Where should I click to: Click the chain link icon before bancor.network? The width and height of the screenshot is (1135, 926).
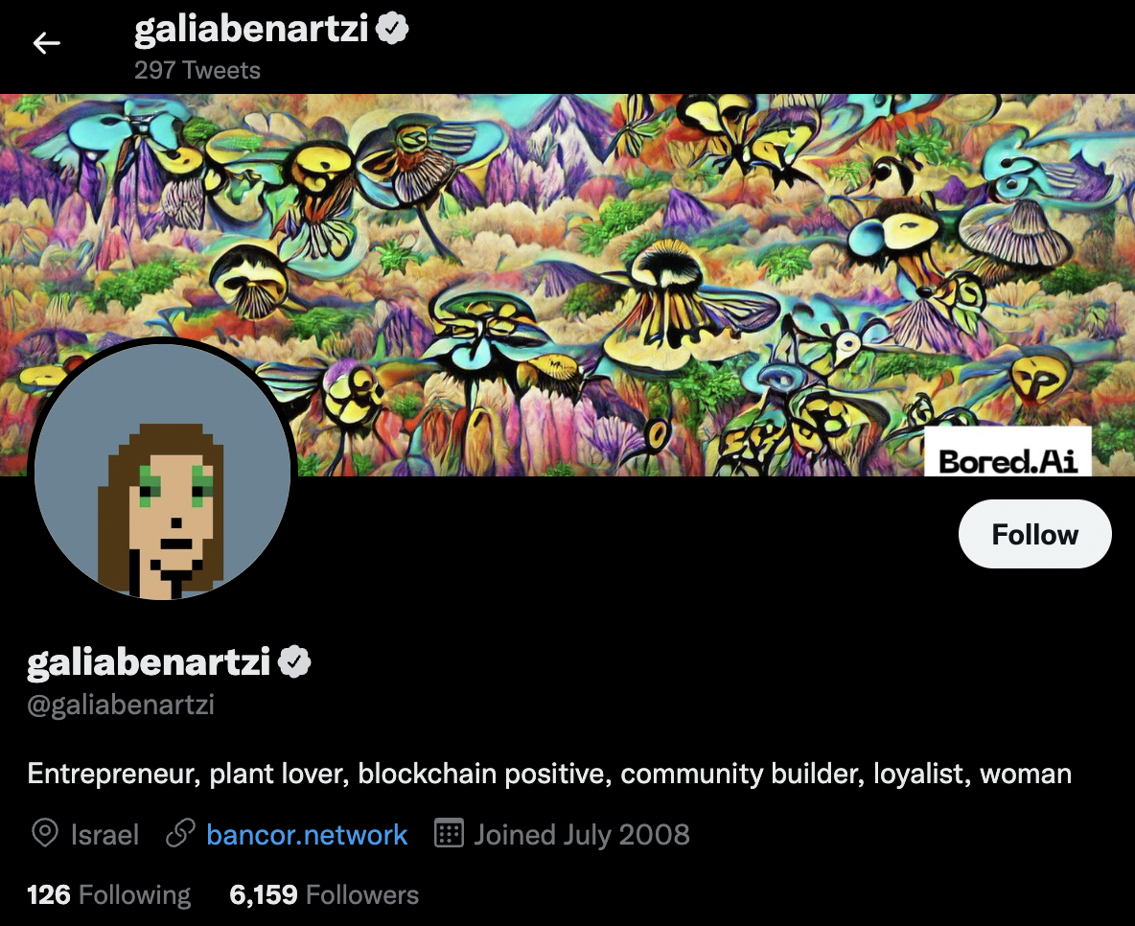(x=180, y=833)
